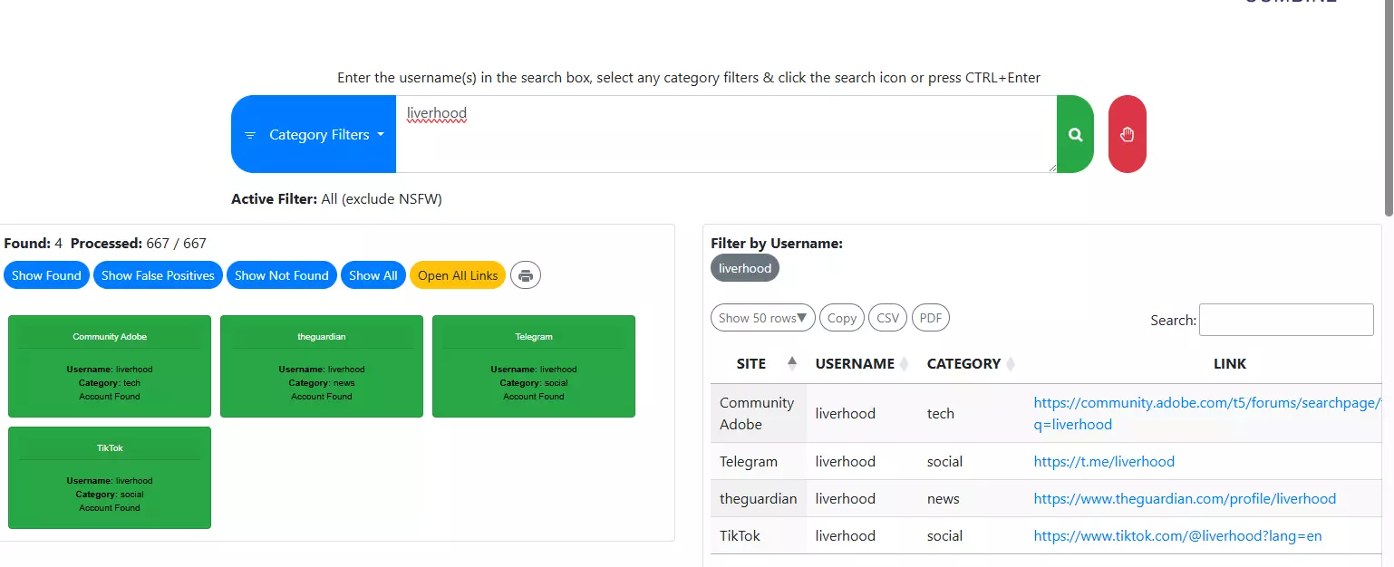This screenshot has height=567, width=1394.
Task: Export results with the PDF button
Action: pyautogui.click(x=931, y=318)
